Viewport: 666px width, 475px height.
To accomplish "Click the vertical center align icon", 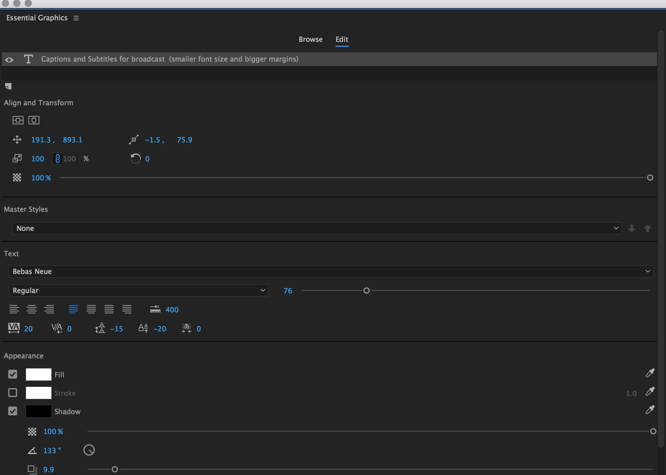I will pyautogui.click(x=18, y=120).
